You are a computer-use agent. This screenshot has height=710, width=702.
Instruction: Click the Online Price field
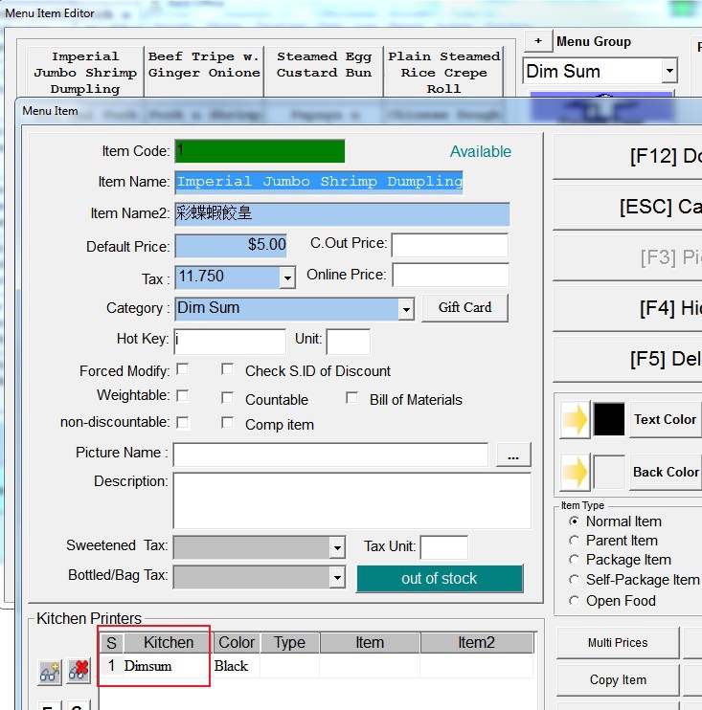(450, 276)
